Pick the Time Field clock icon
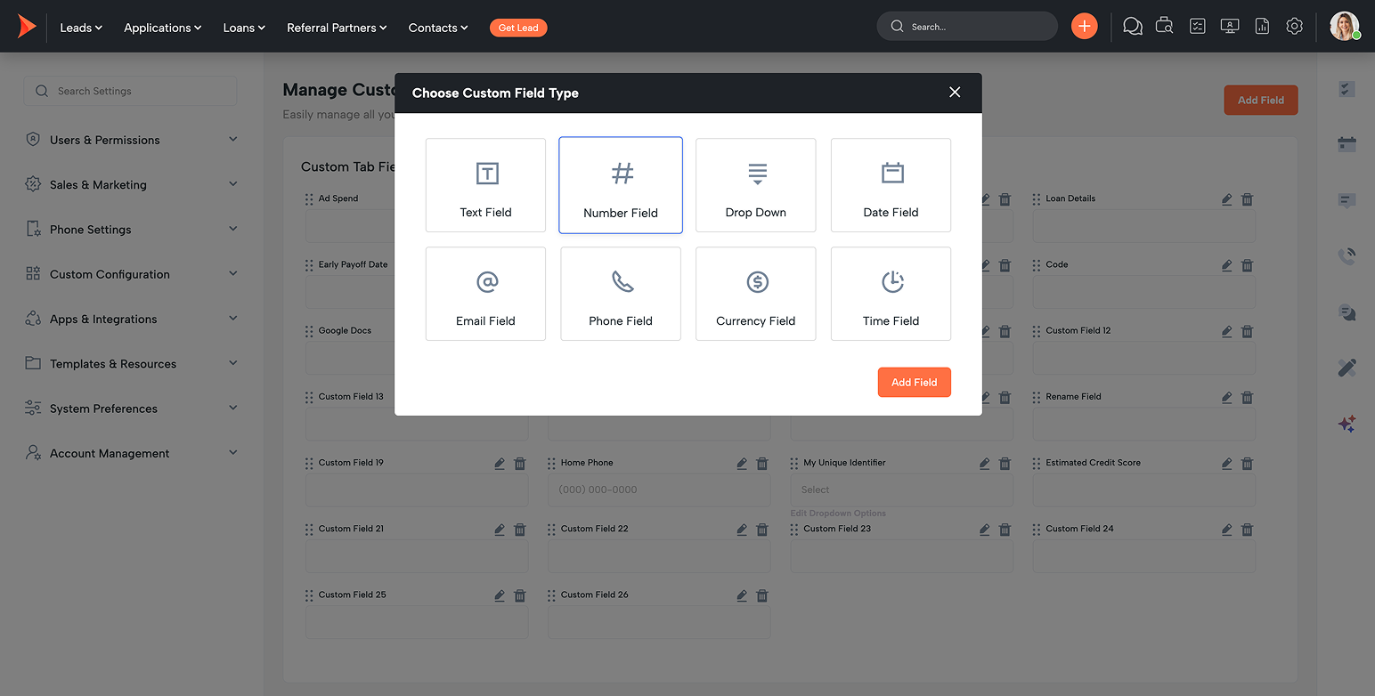The height and width of the screenshot is (696, 1375). (x=892, y=282)
